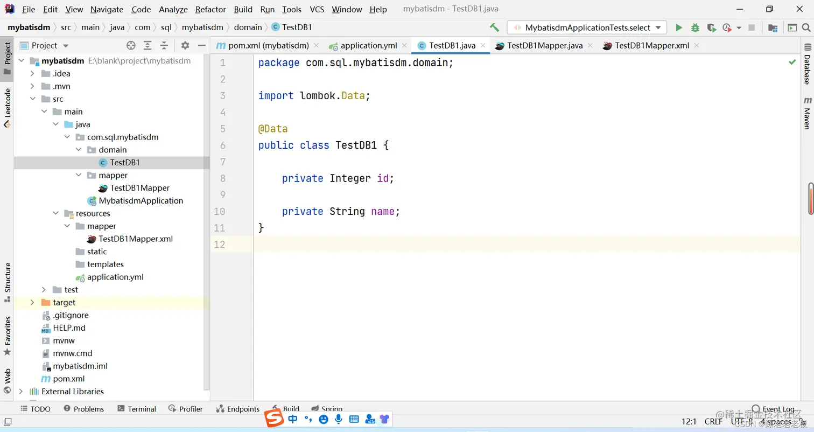This screenshot has height=432, width=814.
Task: Open the Web tool window
Action: click(x=7, y=380)
